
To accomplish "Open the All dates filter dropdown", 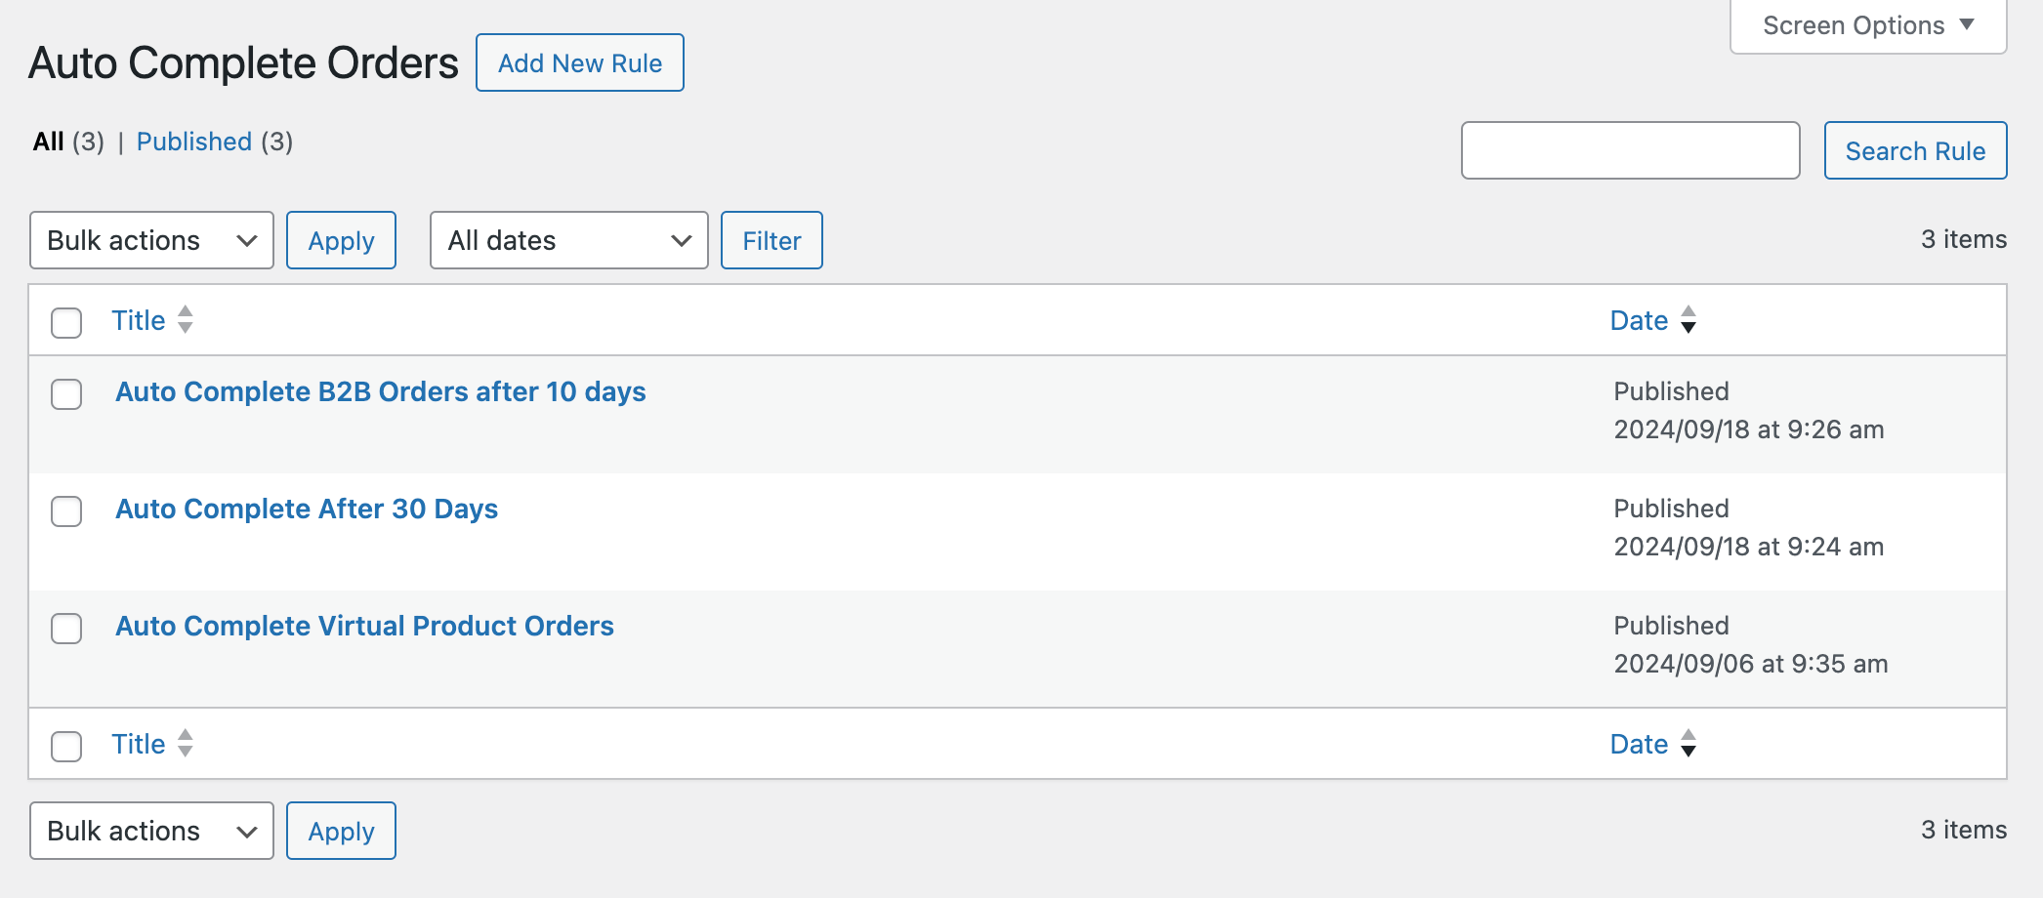I will pyautogui.click(x=568, y=240).
